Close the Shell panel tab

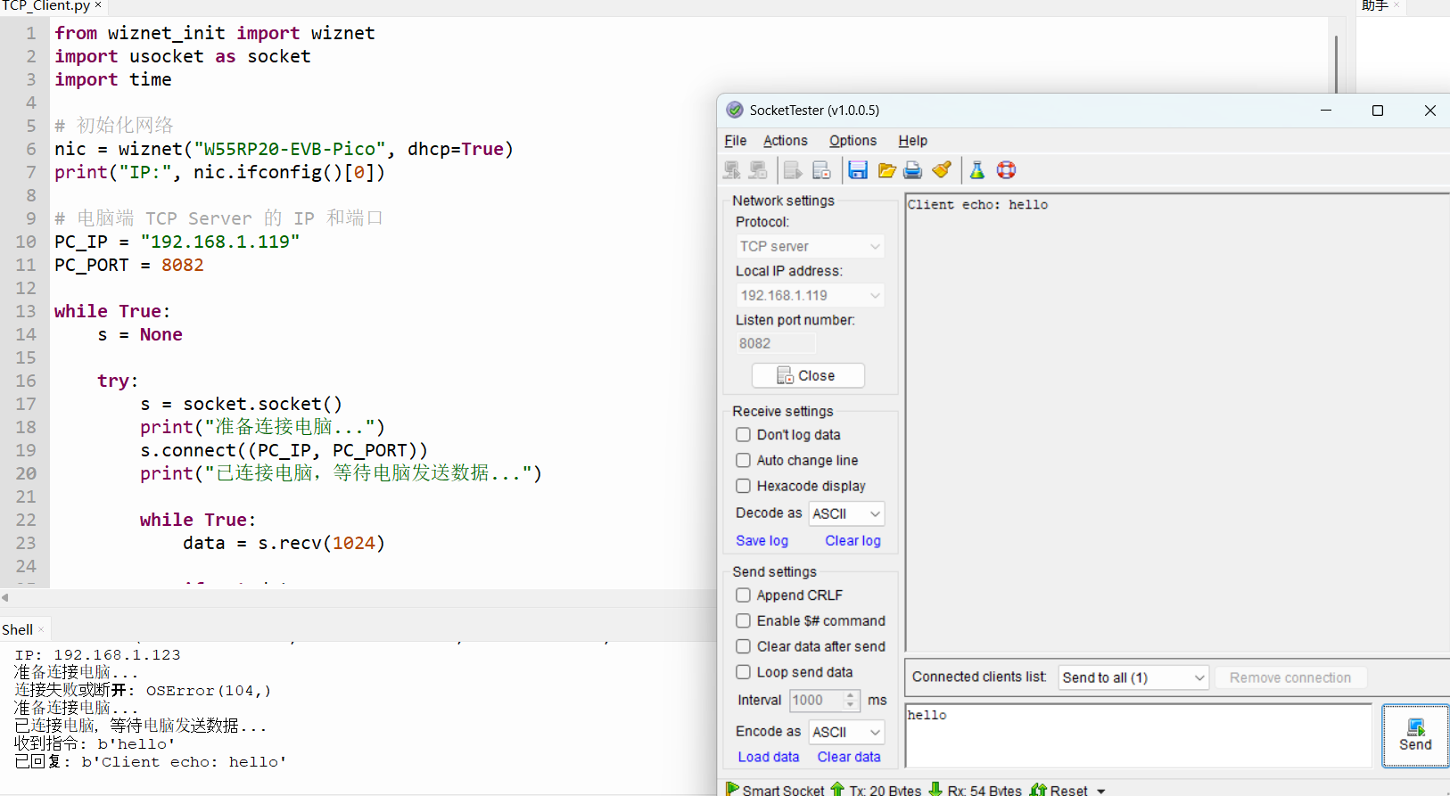click(41, 629)
